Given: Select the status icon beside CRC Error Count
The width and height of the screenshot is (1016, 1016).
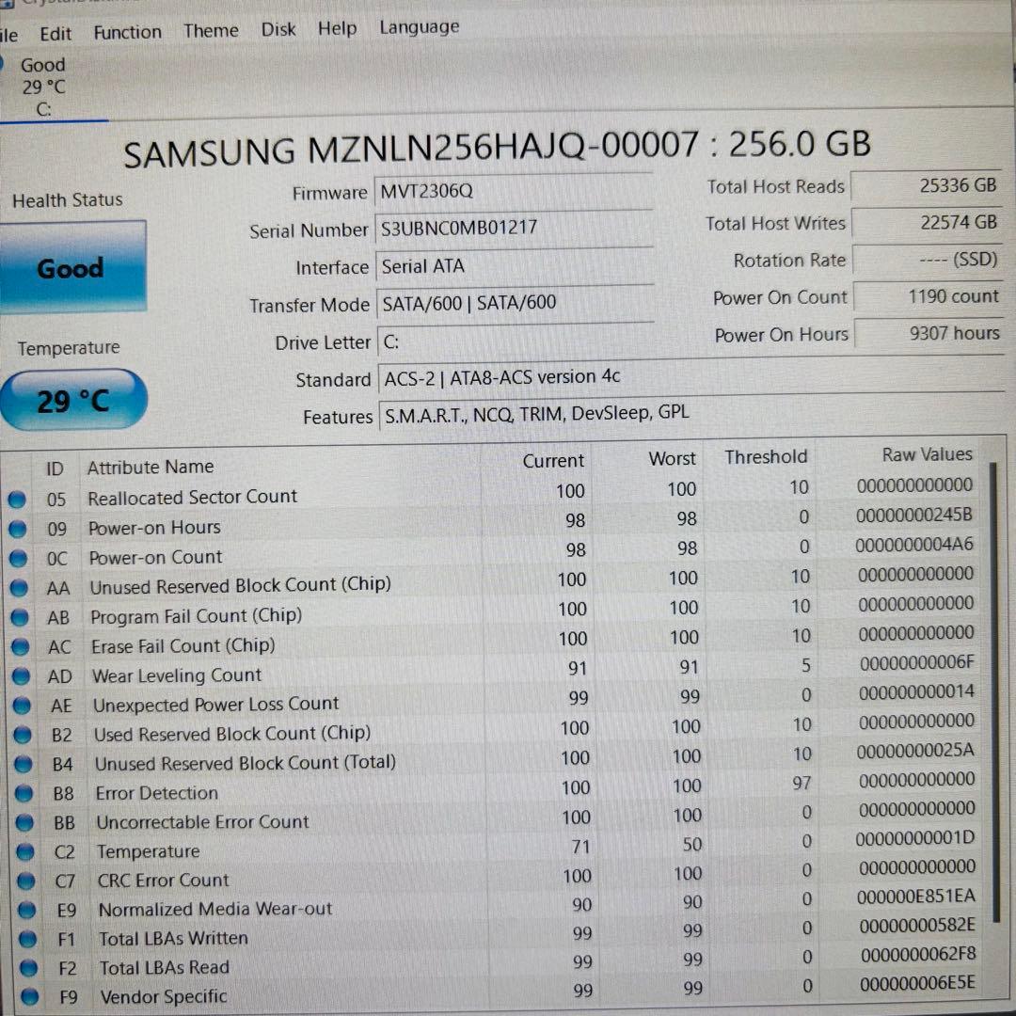Looking at the screenshot, I should click(x=17, y=881).
